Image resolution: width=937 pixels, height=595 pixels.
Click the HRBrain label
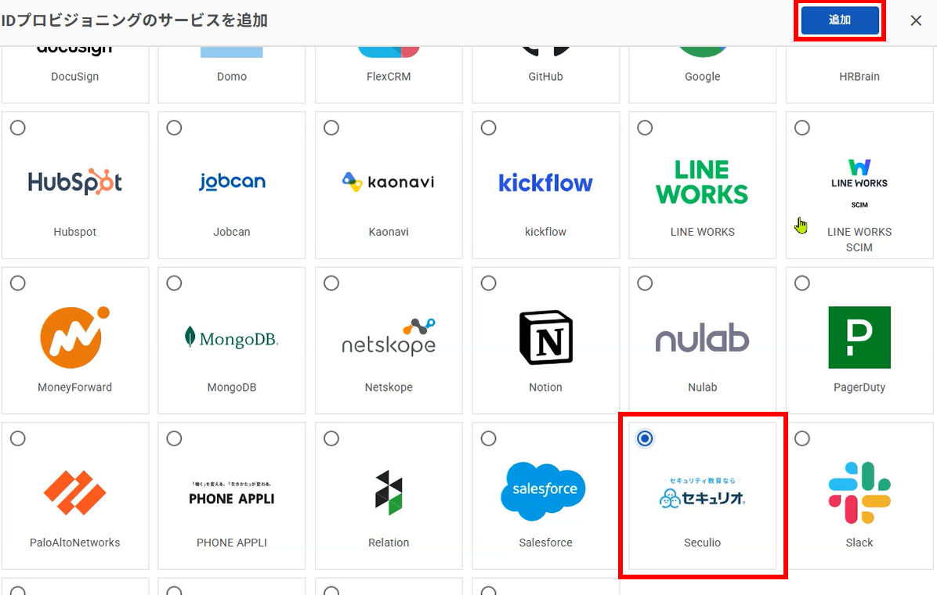coord(859,77)
